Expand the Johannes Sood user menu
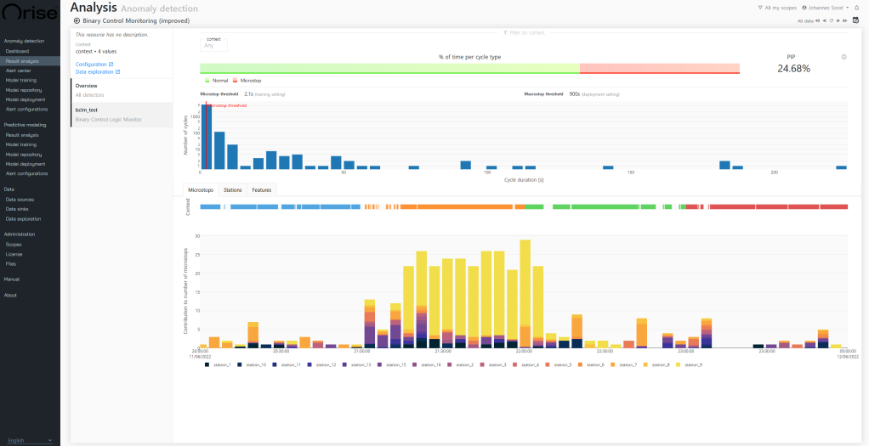This screenshot has height=446, width=869. 825,8
